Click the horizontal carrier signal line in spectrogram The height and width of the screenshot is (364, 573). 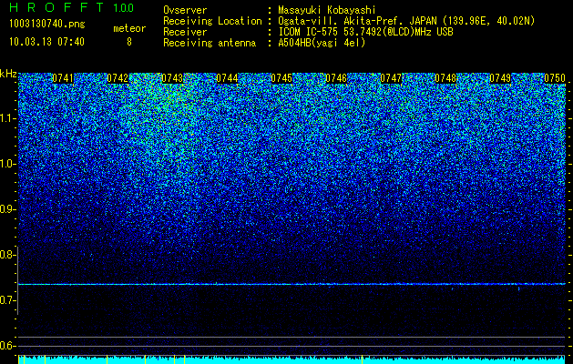coord(292,284)
